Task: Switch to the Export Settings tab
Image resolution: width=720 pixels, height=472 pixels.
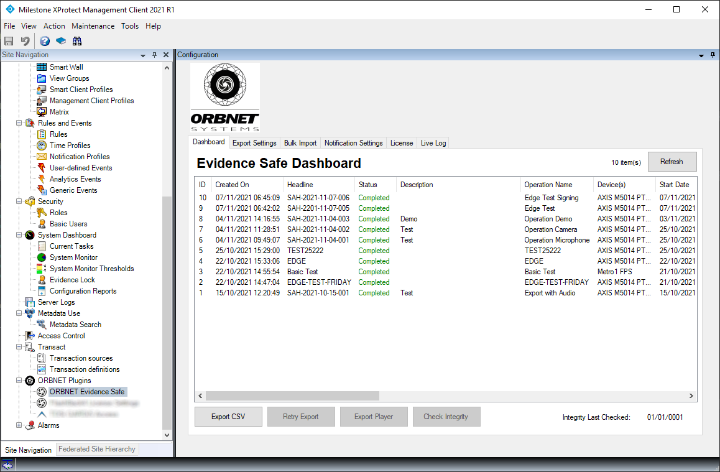Action: click(x=254, y=143)
